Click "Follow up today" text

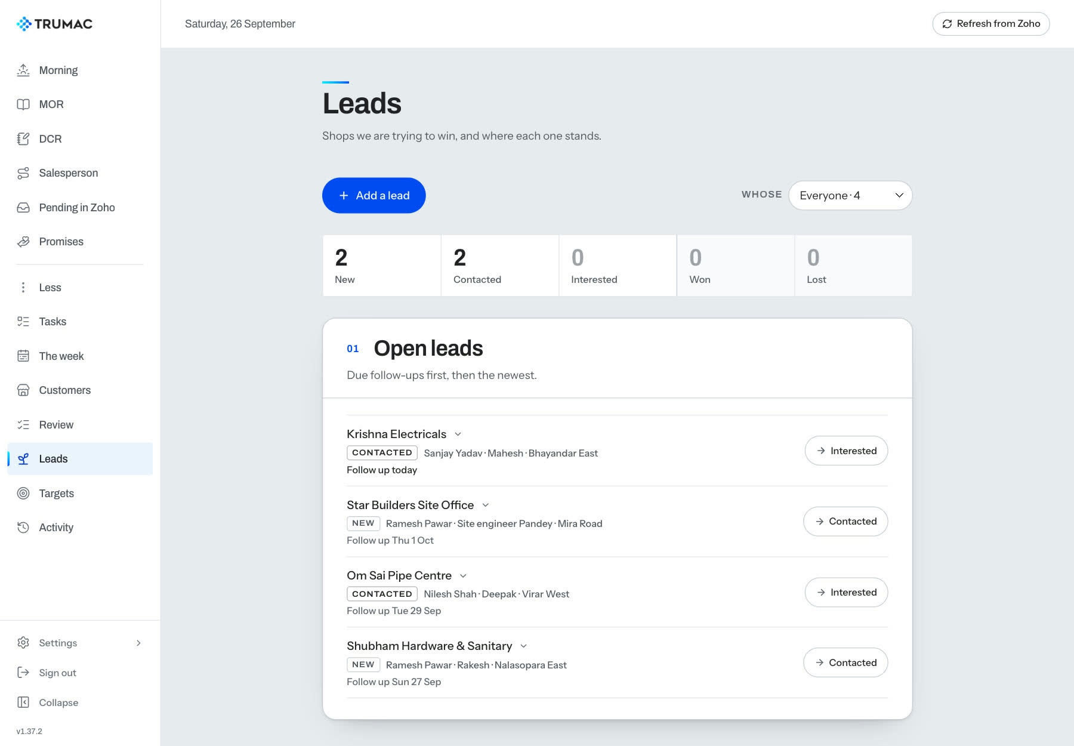[x=382, y=470]
